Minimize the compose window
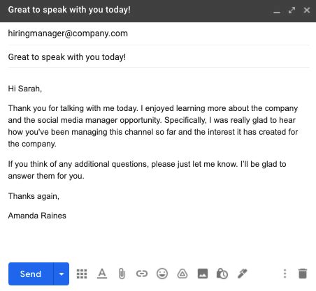The width and height of the screenshot is (316, 291). point(277,10)
